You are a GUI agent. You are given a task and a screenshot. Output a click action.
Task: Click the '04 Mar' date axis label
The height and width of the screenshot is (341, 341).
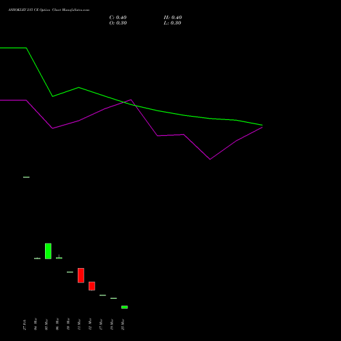tap(35, 324)
